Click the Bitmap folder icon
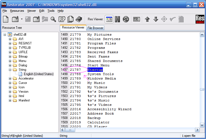The height and width of the screenshot is (139, 206). click(x=15, y=56)
